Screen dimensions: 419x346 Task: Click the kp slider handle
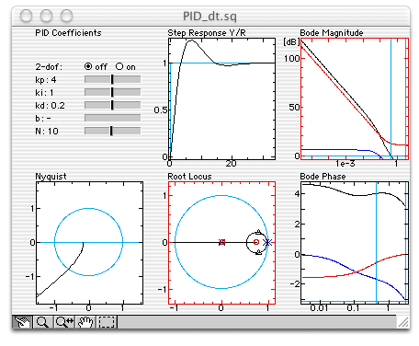112,79
